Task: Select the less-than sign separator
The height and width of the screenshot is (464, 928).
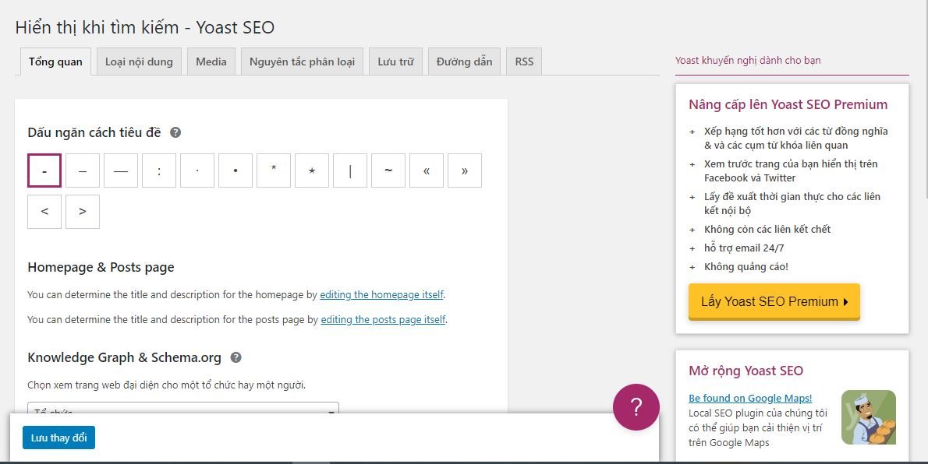Action: click(x=44, y=212)
